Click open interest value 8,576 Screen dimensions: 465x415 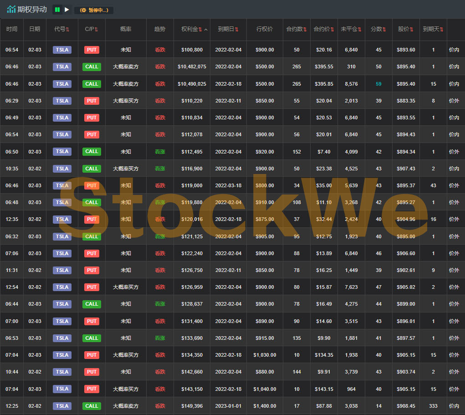pos(352,84)
